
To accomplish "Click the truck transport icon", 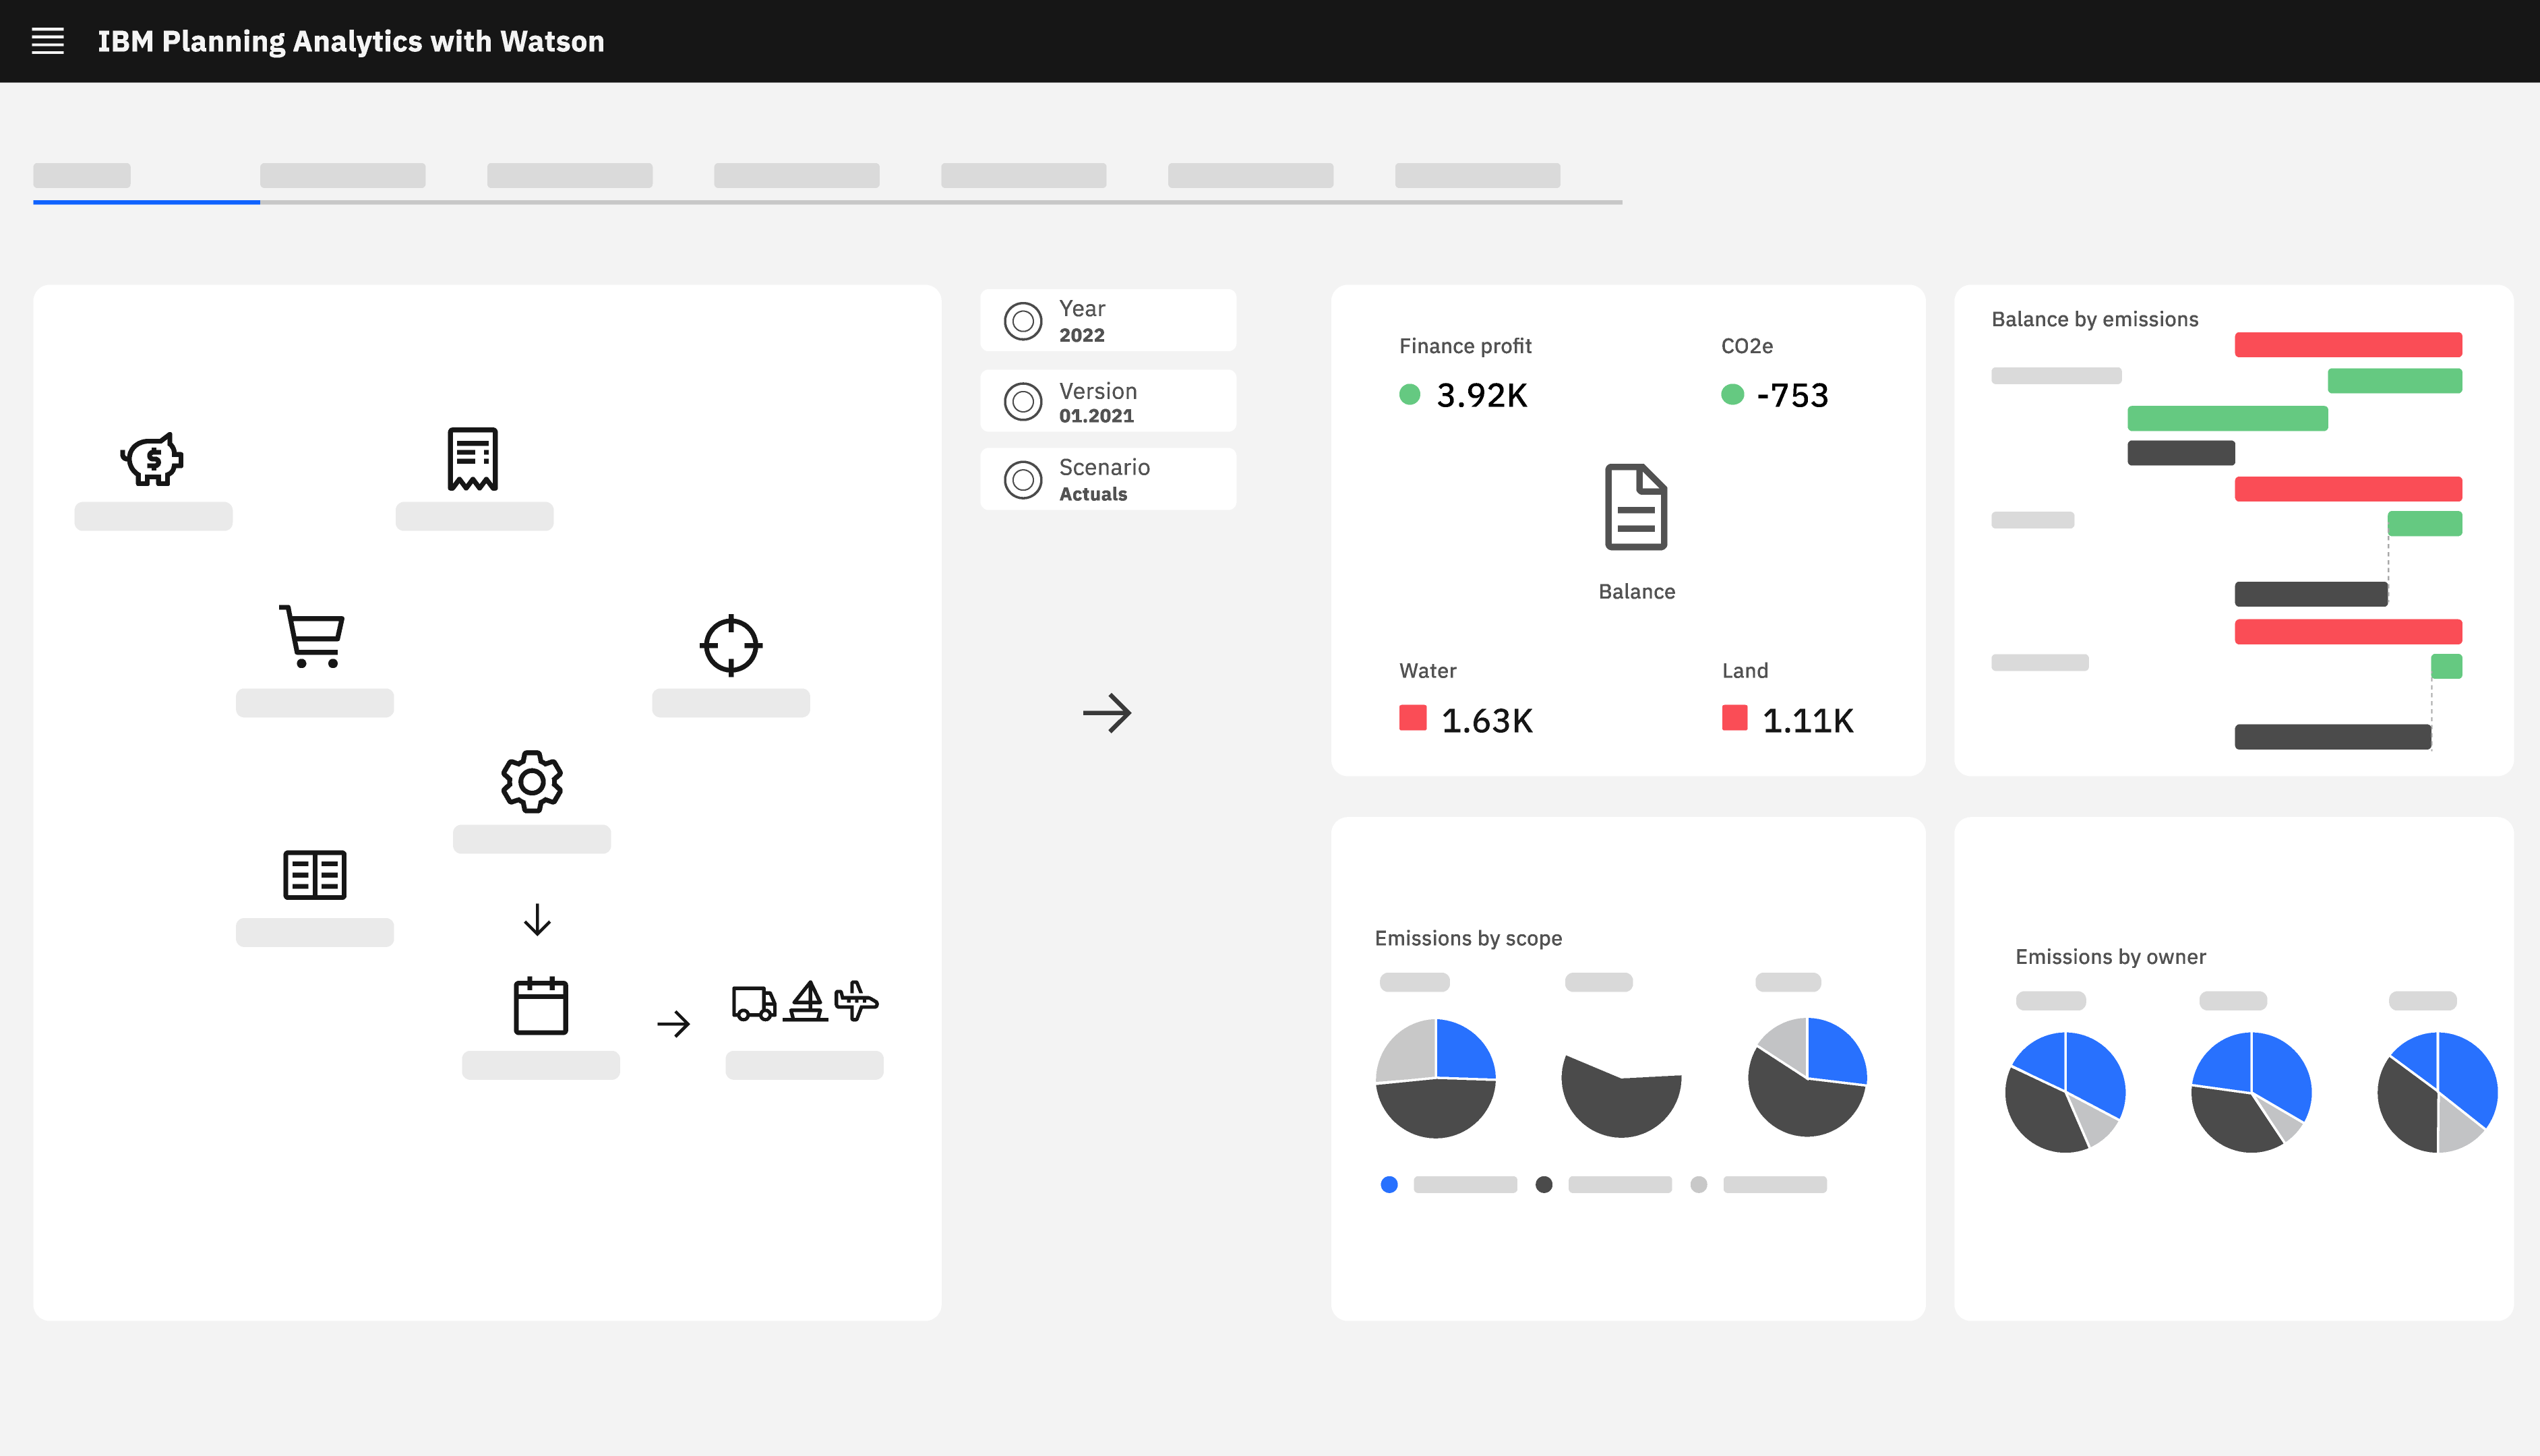I will (x=754, y=1003).
